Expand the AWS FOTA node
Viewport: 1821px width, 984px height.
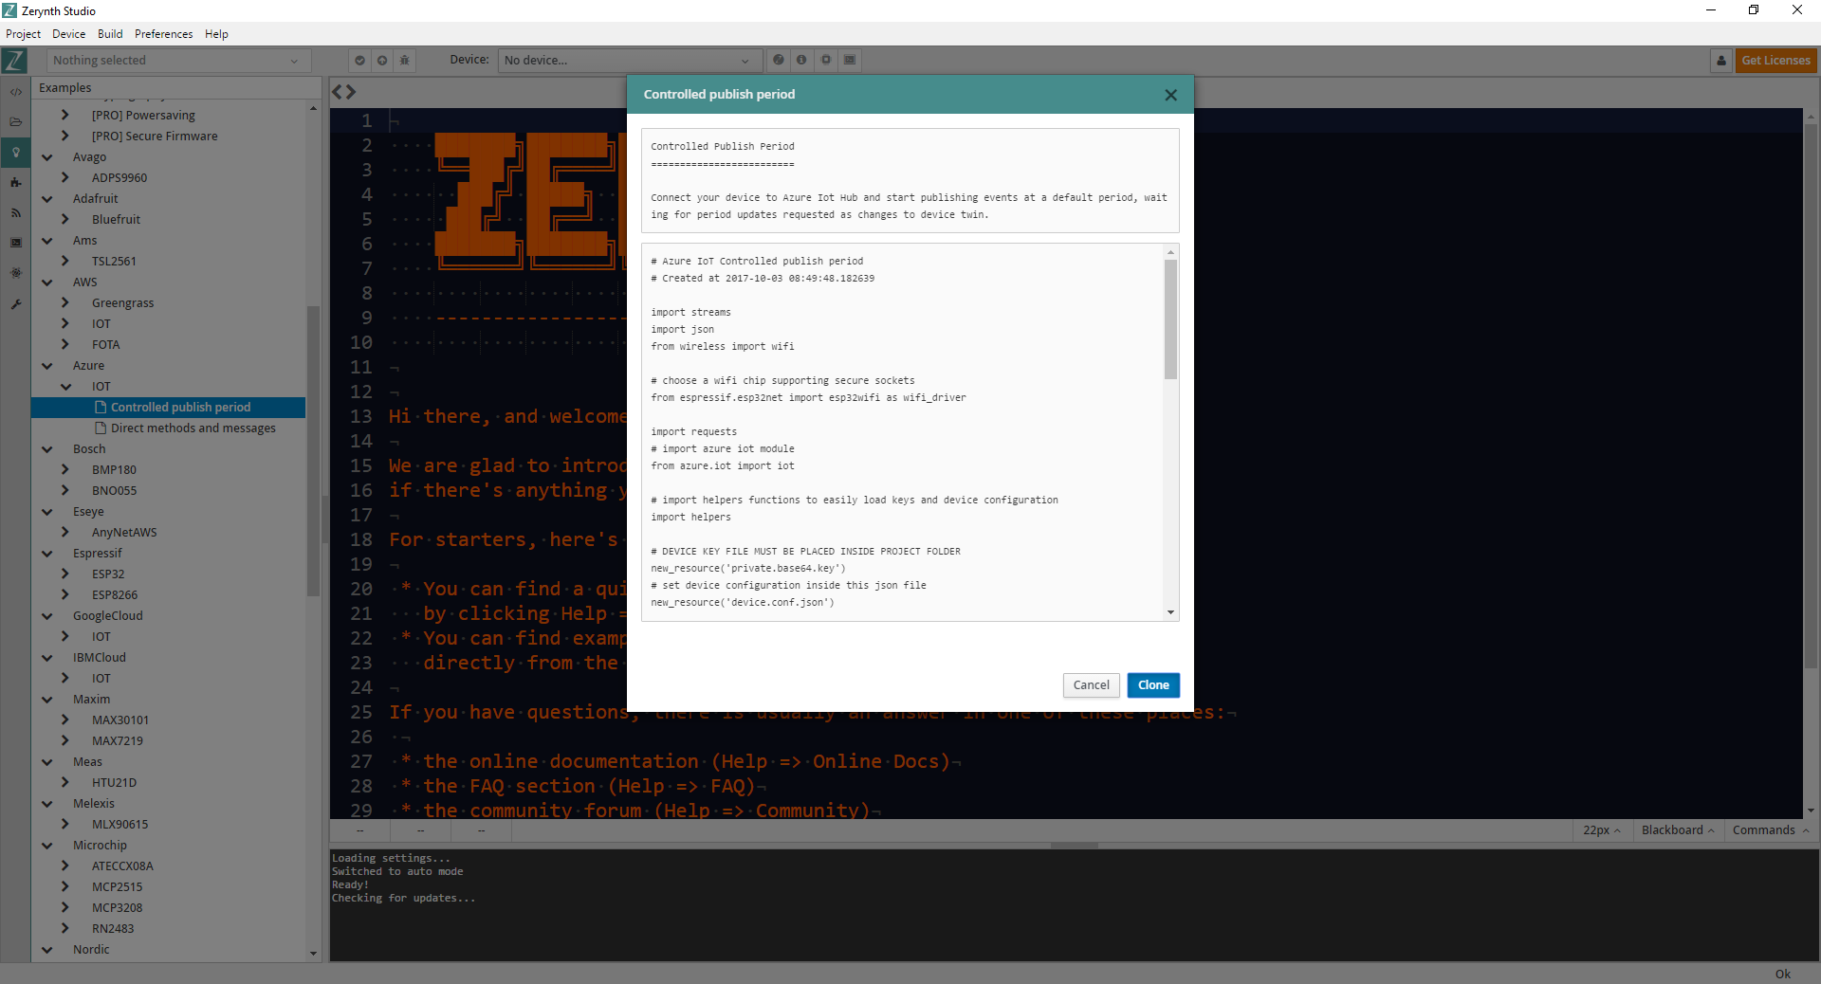point(65,345)
